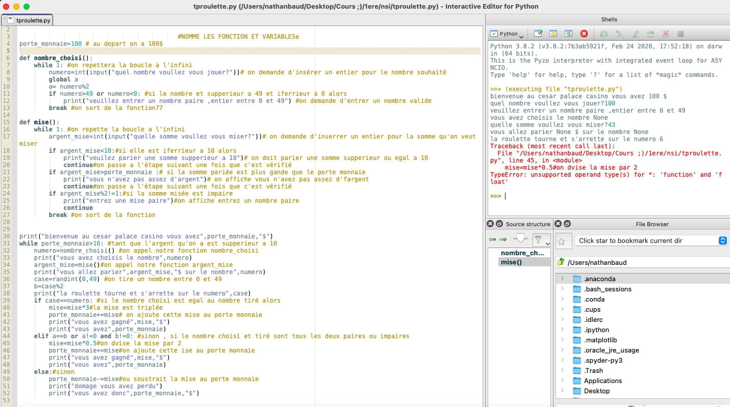This screenshot has width=730, height=407.
Task: Open the Python shell selector dropdown
Action: point(507,34)
